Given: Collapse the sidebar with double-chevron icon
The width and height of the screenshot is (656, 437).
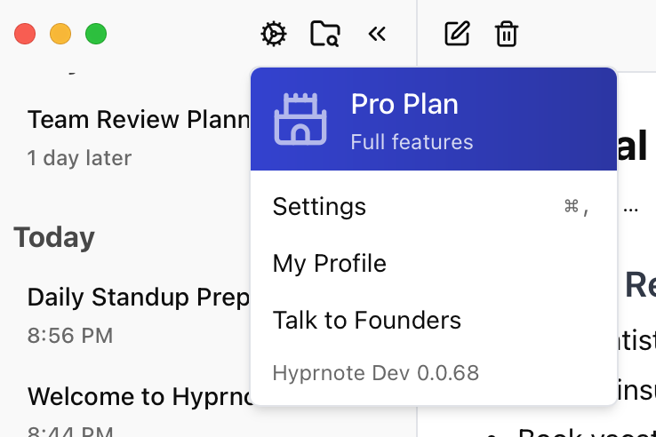Looking at the screenshot, I should 377,34.
